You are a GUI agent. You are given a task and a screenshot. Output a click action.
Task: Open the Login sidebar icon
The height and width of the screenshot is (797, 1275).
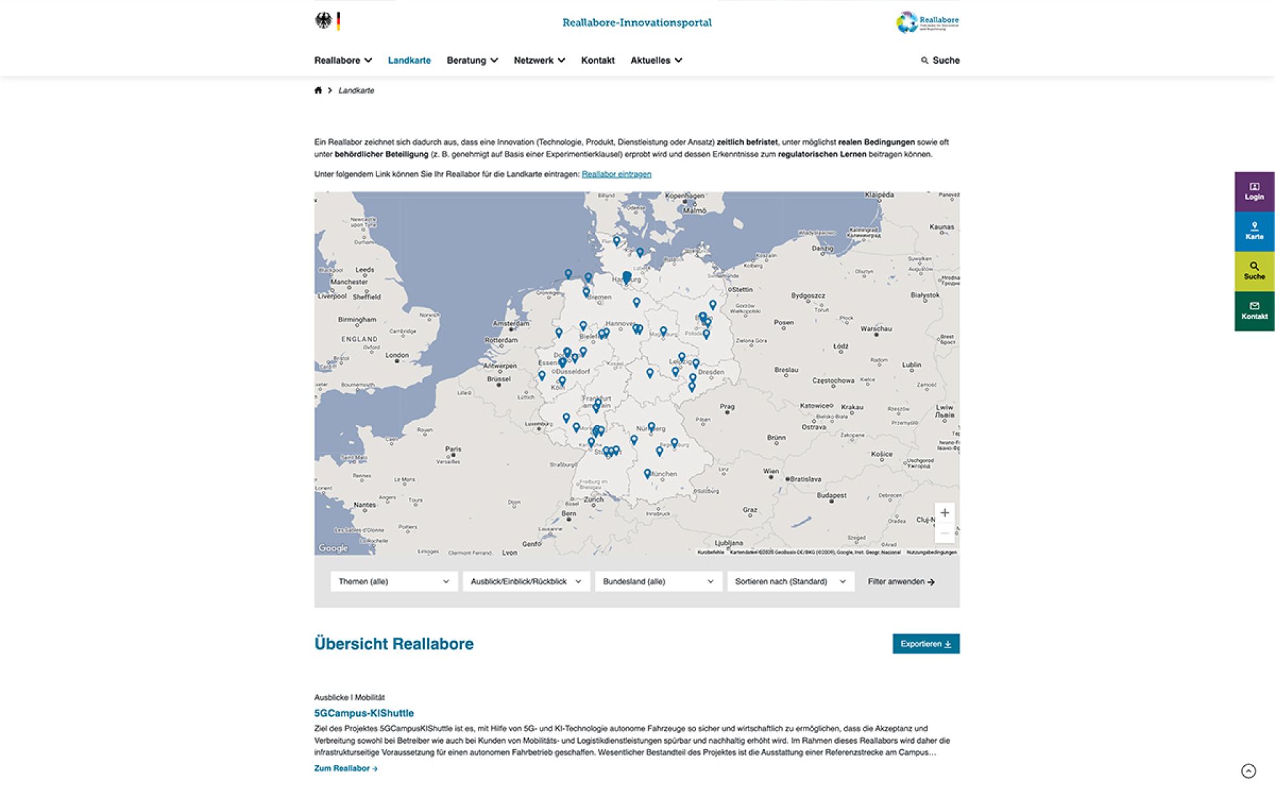[1254, 191]
